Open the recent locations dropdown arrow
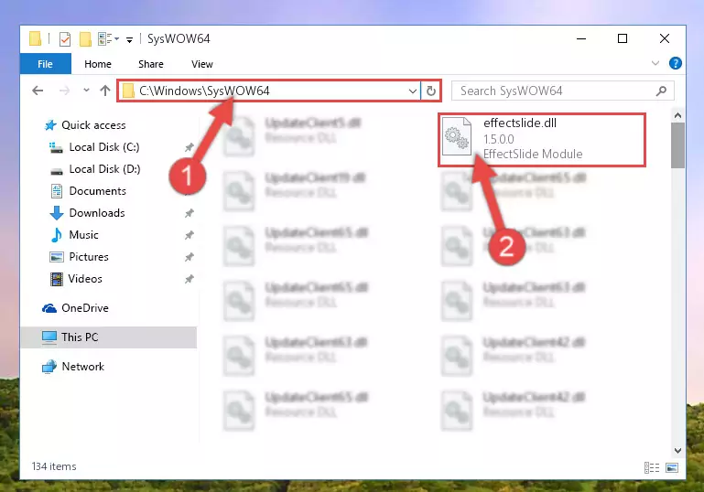The image size is (704, 492). (x=86, y=91)
